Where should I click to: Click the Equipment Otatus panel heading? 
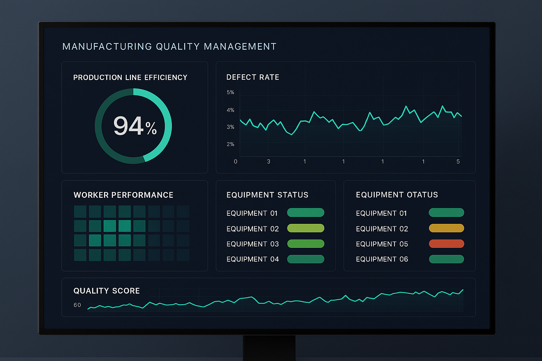click(x=397, y=195)
